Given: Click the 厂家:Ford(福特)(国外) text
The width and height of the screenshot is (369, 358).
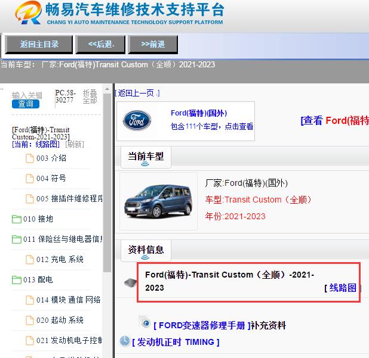Looking at the screenshot, I should click(x=247, y=183).
